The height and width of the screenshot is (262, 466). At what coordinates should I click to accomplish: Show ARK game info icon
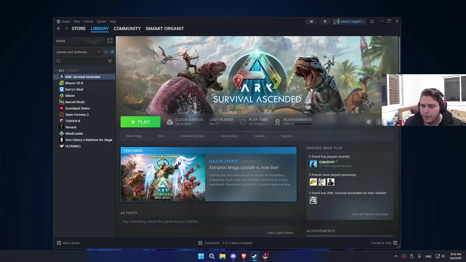coord(379,122)
